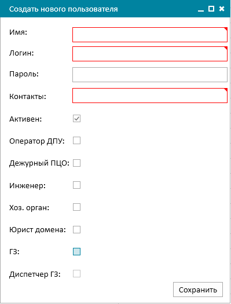Close the Создать нового пользователя dialog
The image size is (231, 304).
[x=222, y=9]
